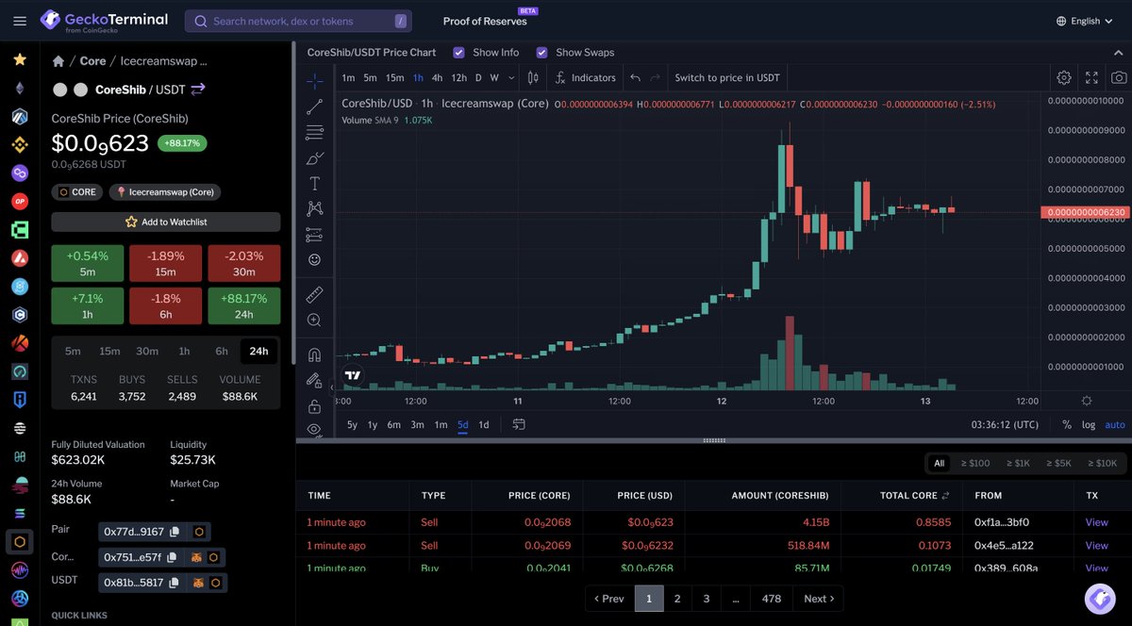This screenshot has height=626, width=1132.
Task: Select the text annotation tool
Action: click(314, 183)
